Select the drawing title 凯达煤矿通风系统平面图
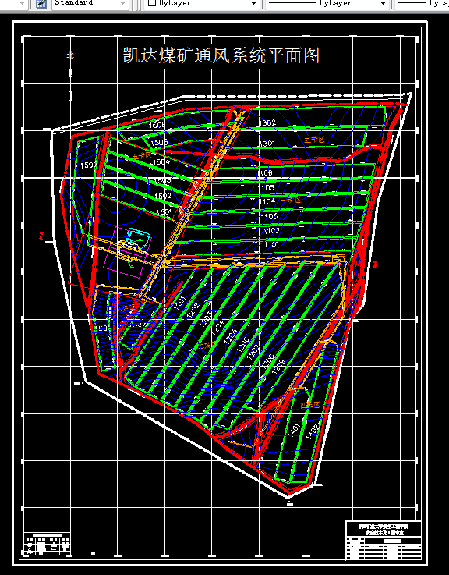 click(x=221, y=55)
